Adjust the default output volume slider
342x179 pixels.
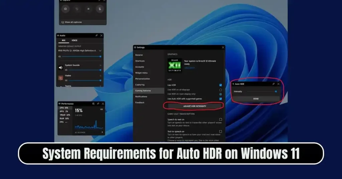coord(81,57)
